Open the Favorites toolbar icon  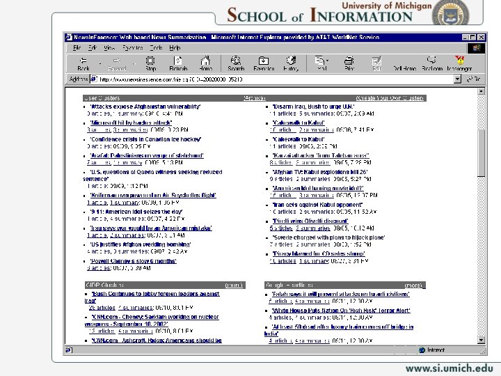(x=264, y=63)
